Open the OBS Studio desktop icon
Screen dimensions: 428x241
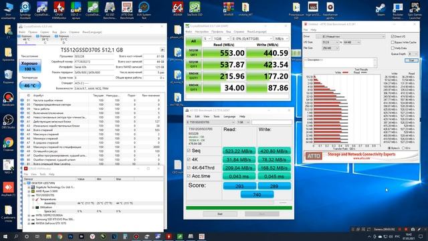click(8, 122)
